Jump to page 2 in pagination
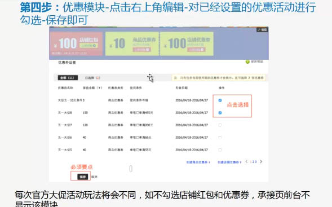Screen dimensions: 332x207 point(253,162)
